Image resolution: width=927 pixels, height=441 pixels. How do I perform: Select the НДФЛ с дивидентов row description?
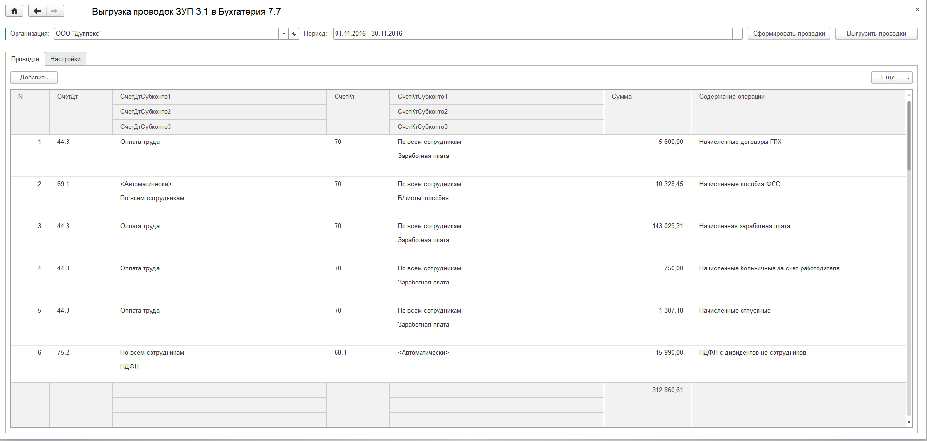(752, 353)
